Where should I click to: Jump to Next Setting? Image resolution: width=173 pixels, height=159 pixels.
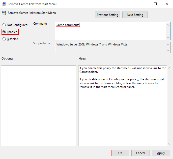[x=135, y=15]
